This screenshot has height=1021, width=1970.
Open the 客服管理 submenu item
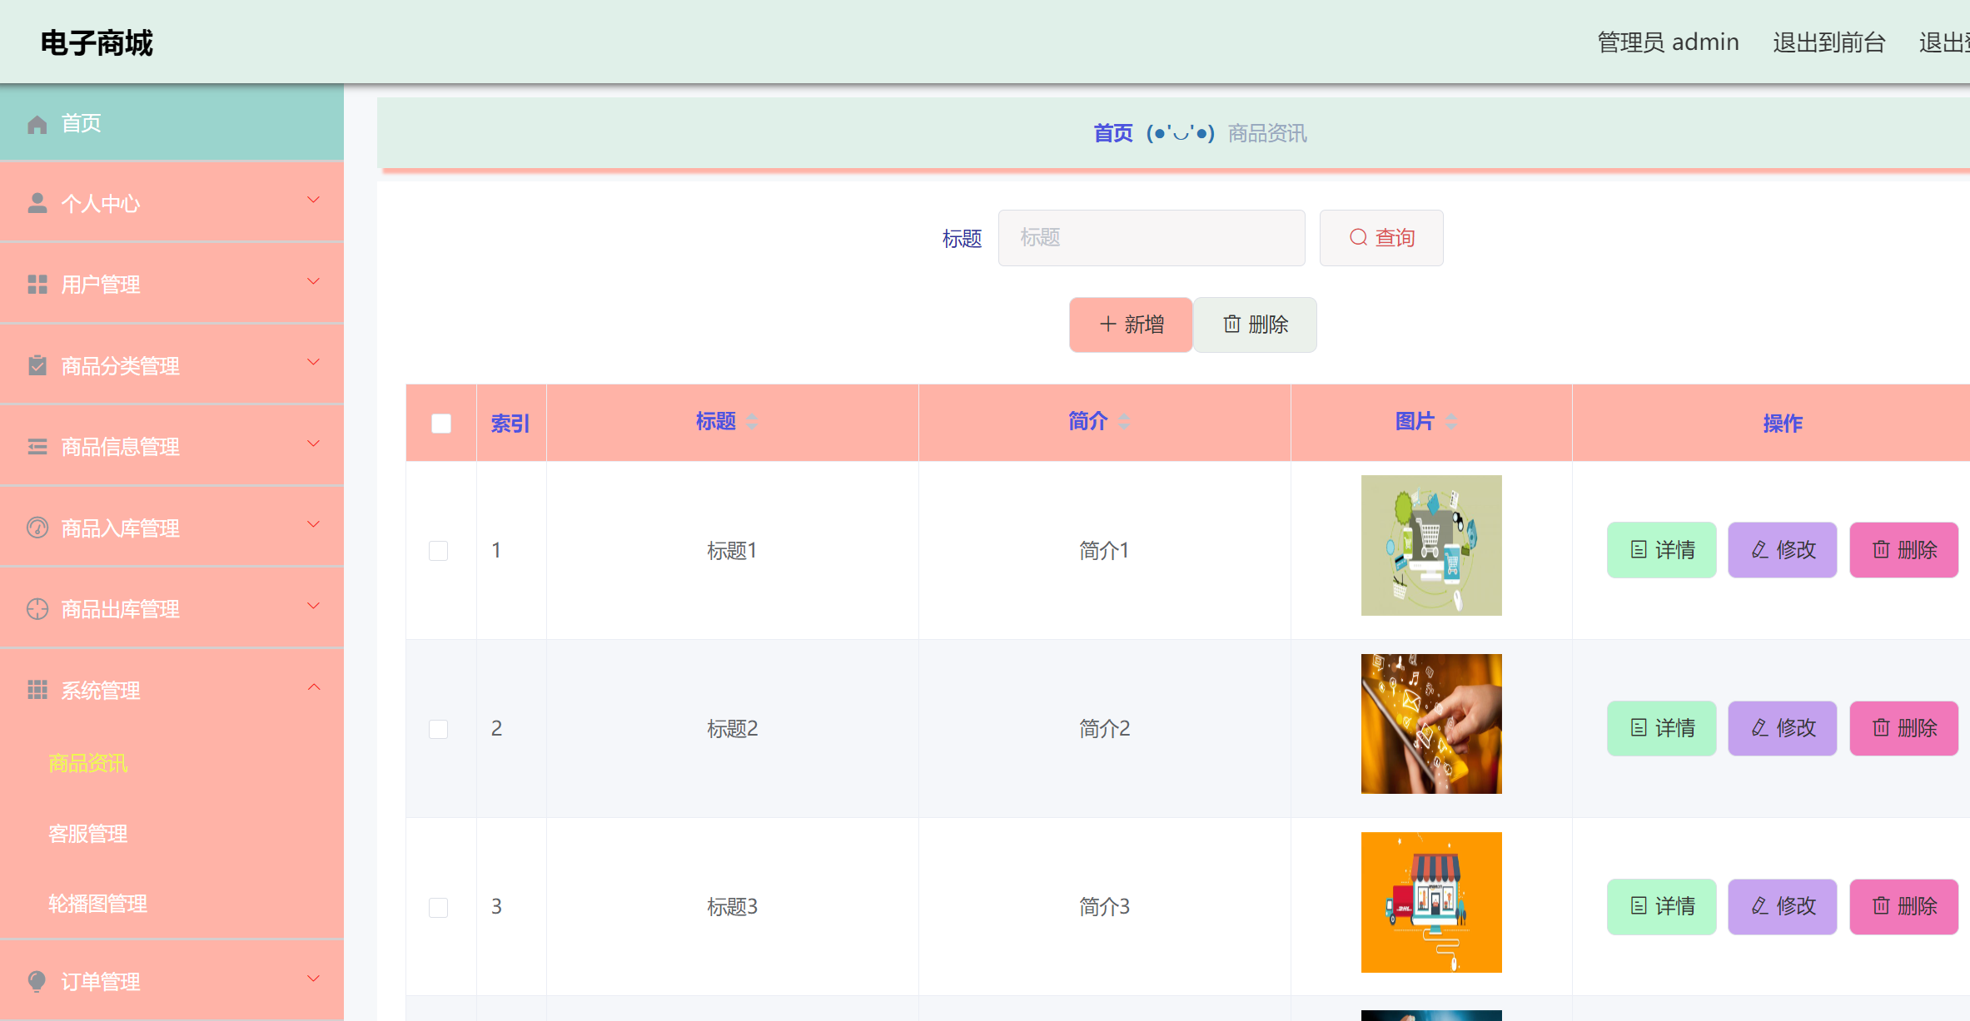coord(87,834)
